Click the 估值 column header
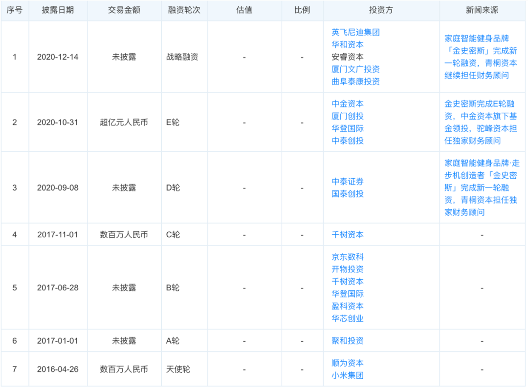Image resolution: width=528 pixels, height=387 pixels. click(x=244, y=10)
